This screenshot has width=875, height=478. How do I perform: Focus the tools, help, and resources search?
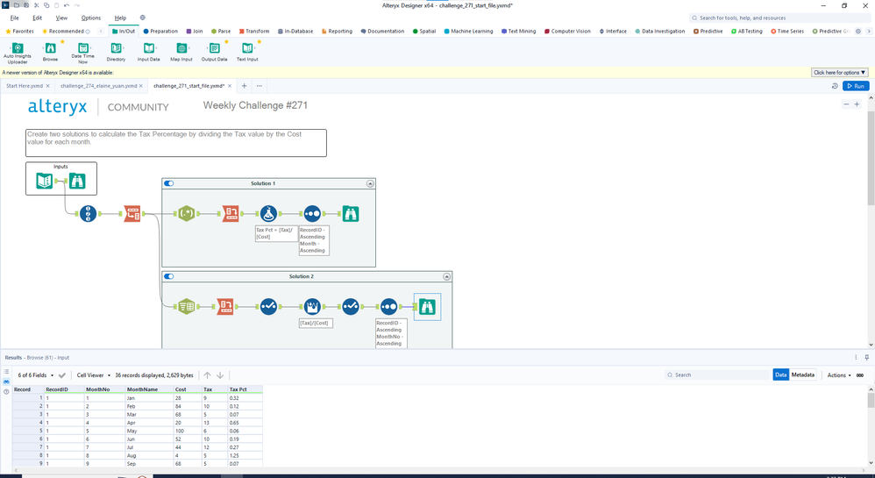tap(779, 18)
